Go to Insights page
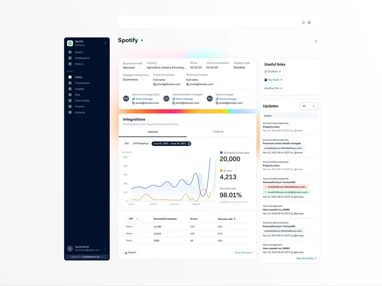Image resolution: width=382 pixels, height=286 pixels. [x=79, y=89]
